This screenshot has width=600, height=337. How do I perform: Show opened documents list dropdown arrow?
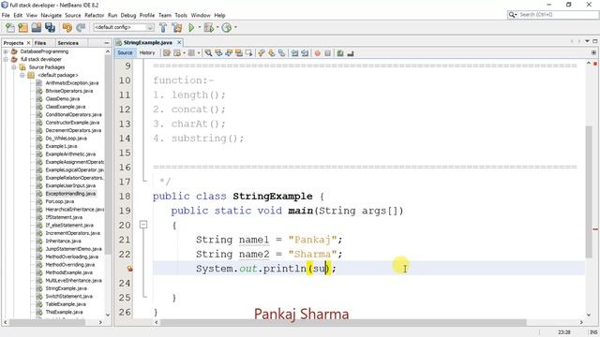(588, 41)
